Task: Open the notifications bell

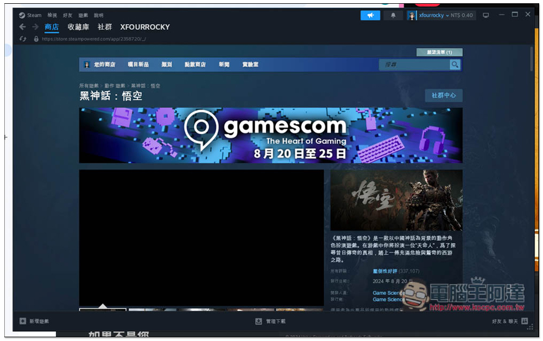Action: [393, 15]
